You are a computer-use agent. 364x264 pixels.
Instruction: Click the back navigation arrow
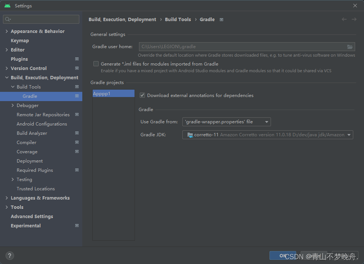click(344, 20)
